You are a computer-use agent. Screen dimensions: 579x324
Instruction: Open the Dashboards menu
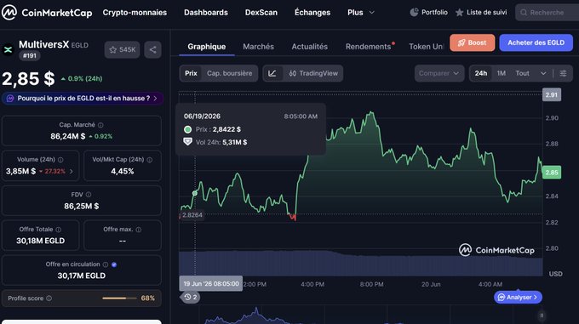(206, 13)
